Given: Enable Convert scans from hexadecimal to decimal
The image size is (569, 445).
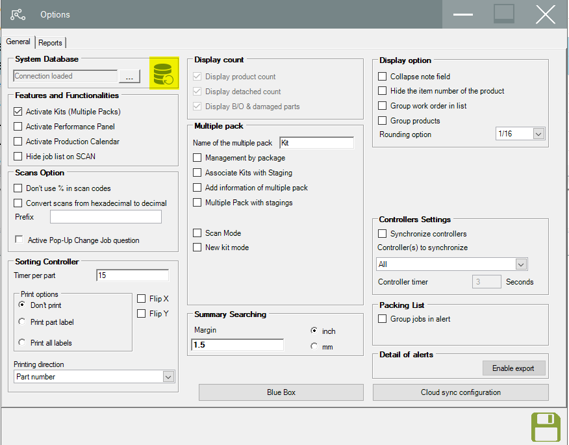Looking at the screenshot, I should pos(18,203).
